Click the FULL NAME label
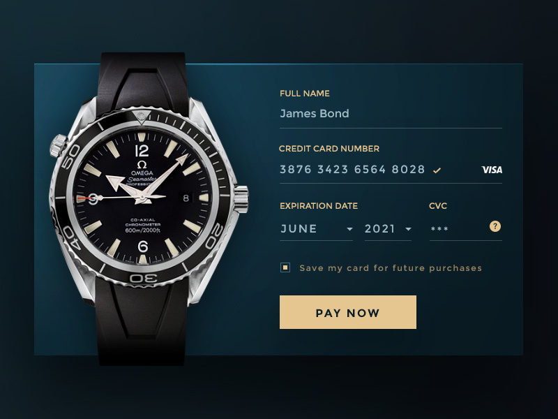The width and height of the screenshot is (558, 419). (305, 94)
